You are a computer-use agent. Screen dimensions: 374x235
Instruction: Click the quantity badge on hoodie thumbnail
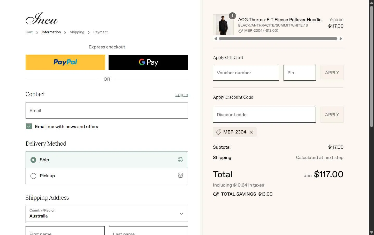232,16
